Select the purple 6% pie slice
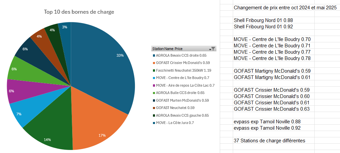The height and width of the screenshot is (153, 340). 20,90
